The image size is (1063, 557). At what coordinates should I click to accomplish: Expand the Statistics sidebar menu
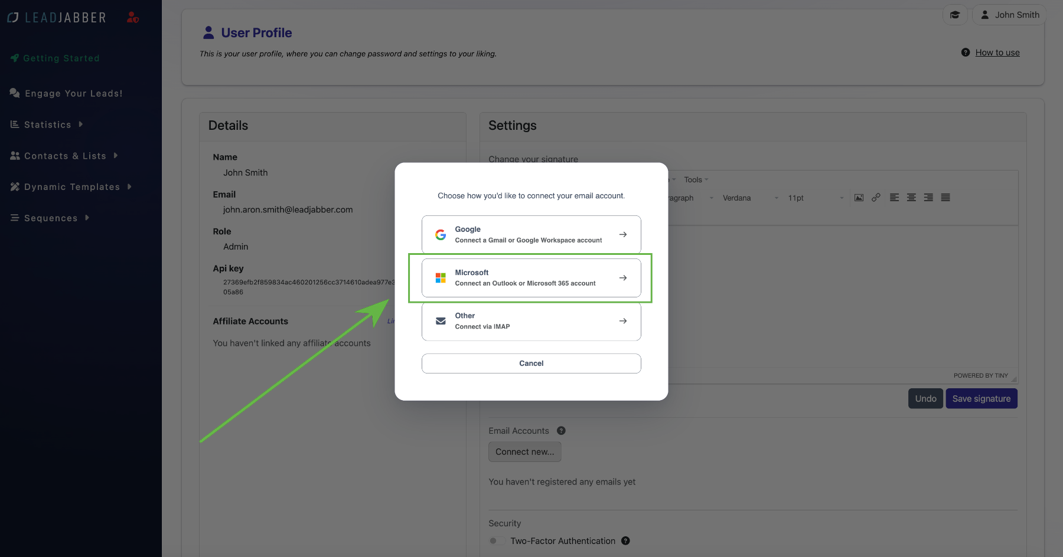47,124
